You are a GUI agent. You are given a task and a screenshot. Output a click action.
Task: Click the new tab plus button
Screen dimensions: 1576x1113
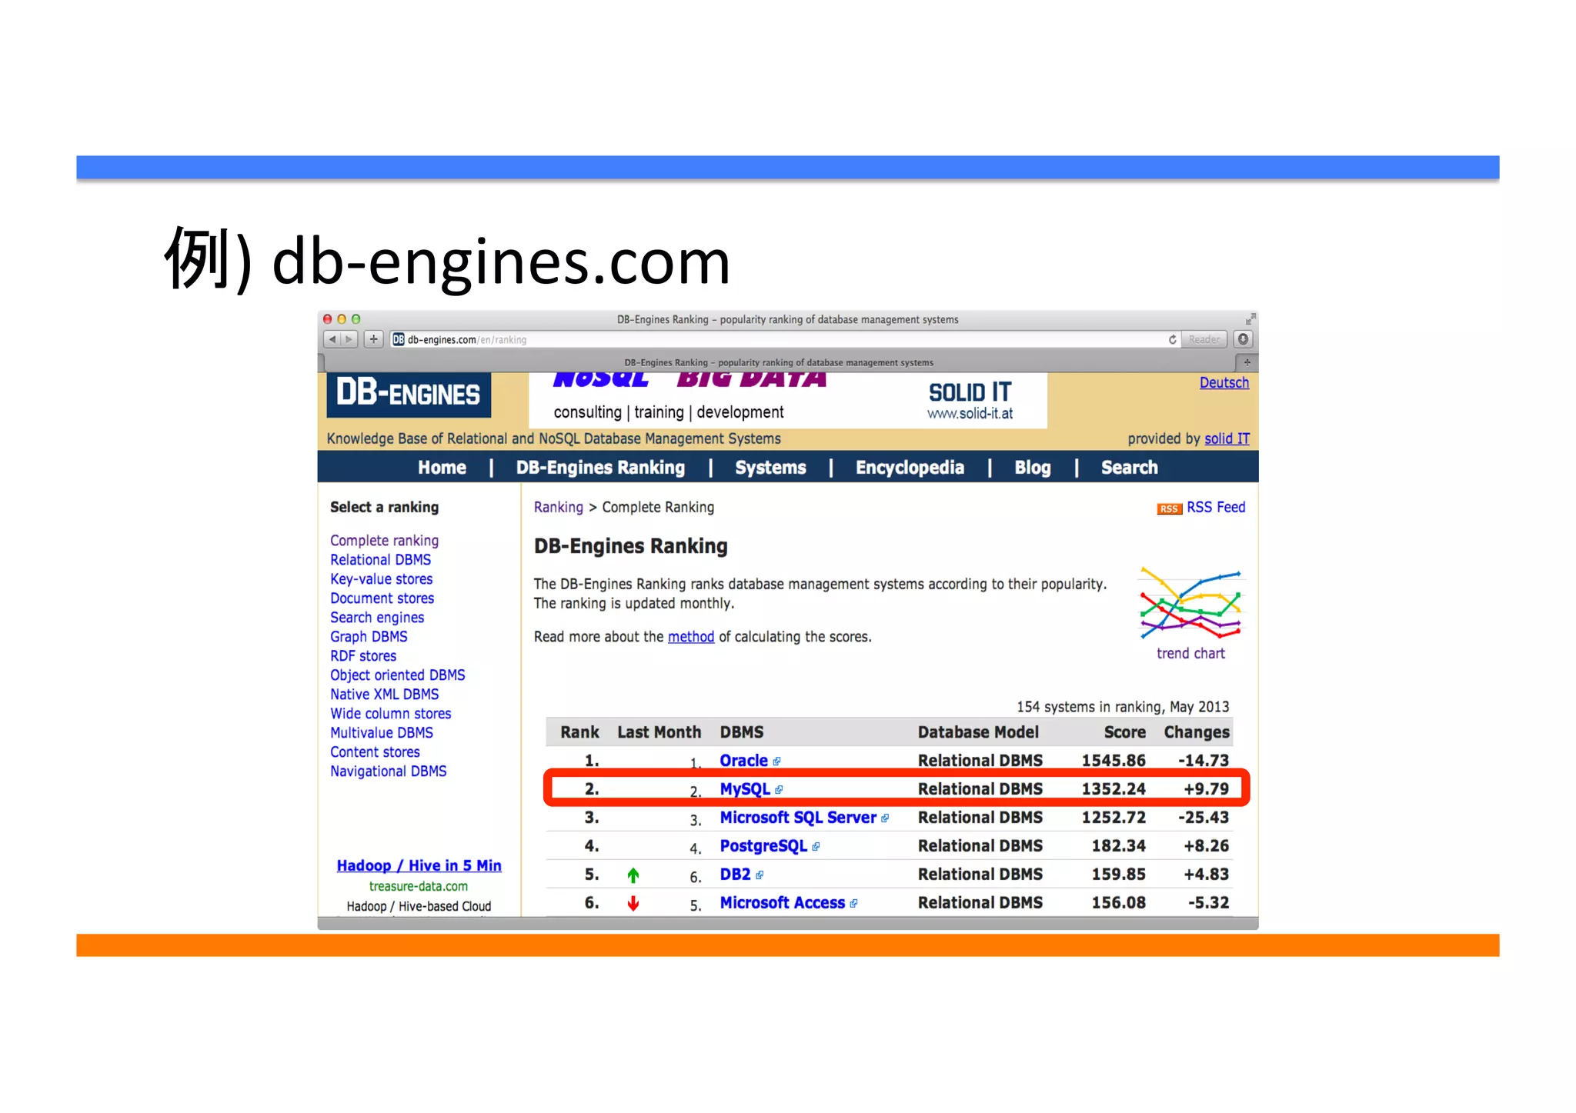click(x=1247, y=362)
